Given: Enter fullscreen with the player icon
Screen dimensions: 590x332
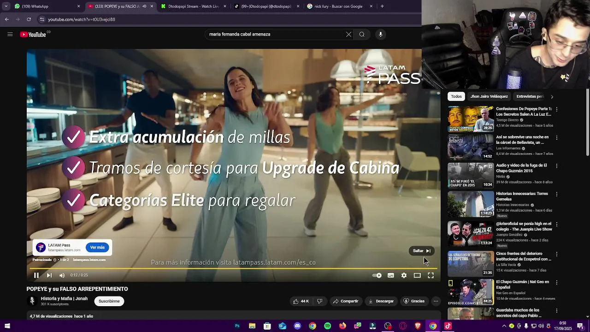Looking at the screenshot, I should (x=431, y=275).
